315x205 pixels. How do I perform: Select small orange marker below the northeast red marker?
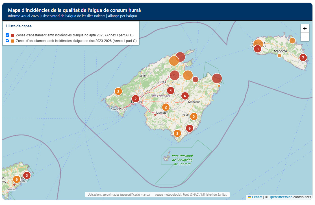coord(219,86)
